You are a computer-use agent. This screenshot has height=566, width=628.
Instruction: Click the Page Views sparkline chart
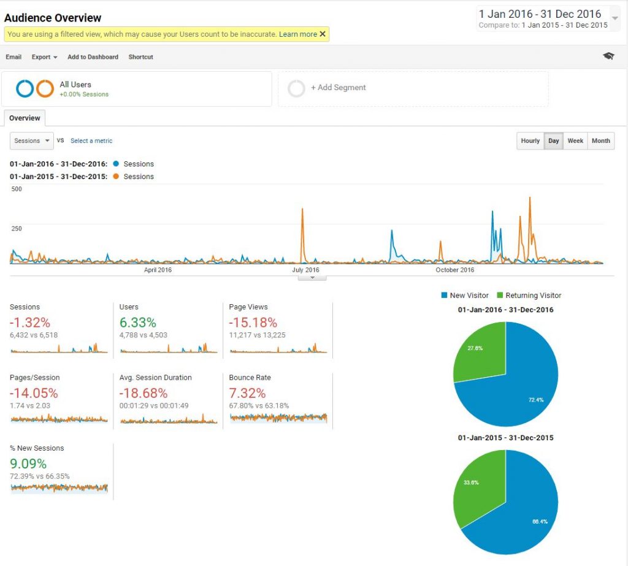(x=278, y=348)
